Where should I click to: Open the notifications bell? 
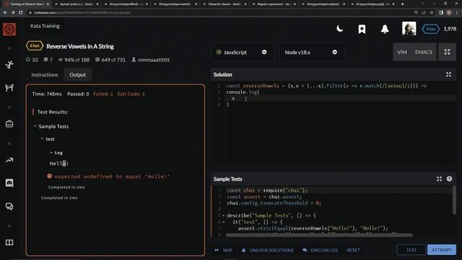[x=385, y=29]
